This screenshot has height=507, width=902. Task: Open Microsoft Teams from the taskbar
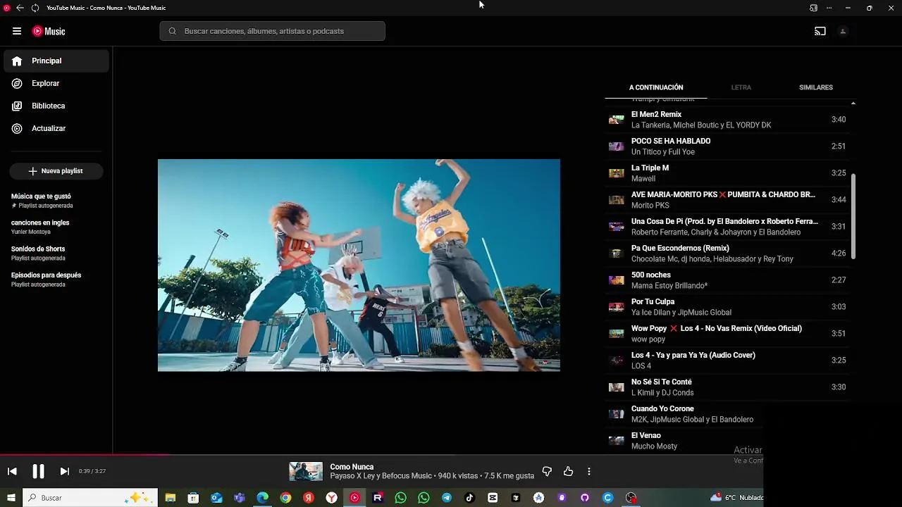(240, 498)
